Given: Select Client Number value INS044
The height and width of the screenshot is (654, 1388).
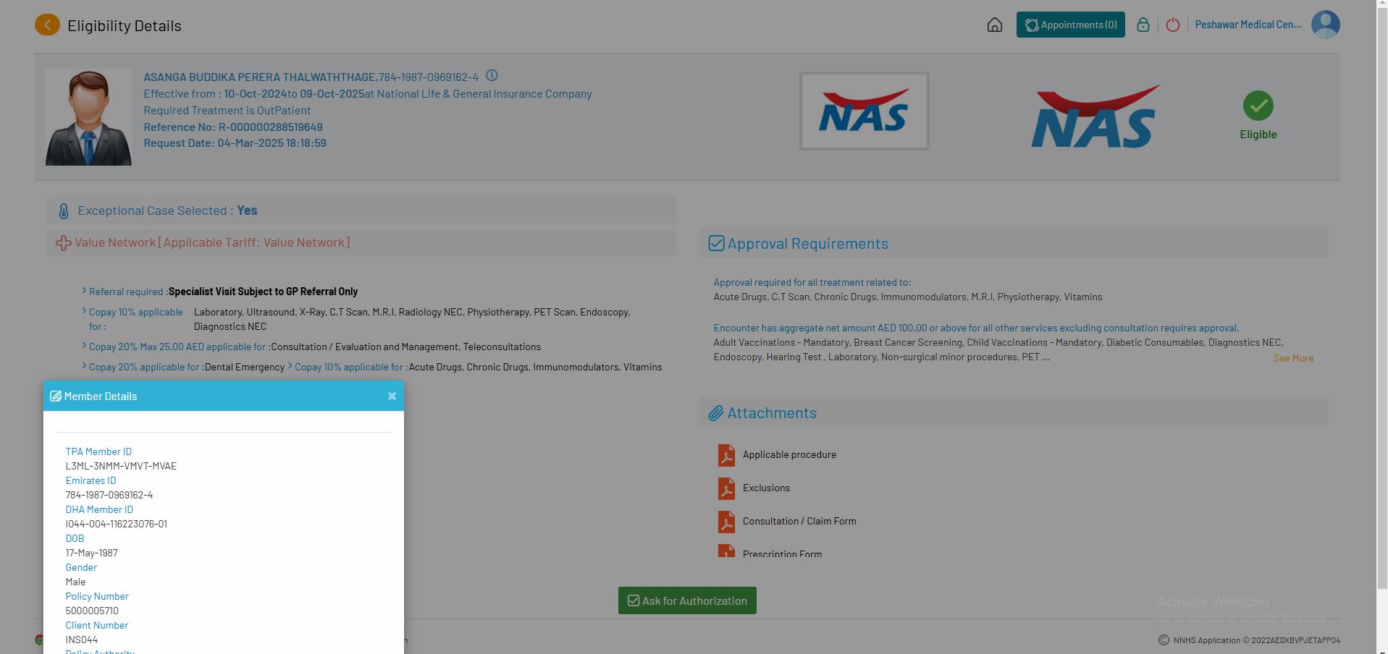Looking at the screenshot, I should click(x=81, y=640).
